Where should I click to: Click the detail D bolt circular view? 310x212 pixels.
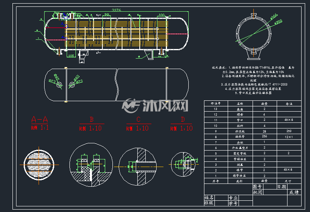[x=183, y=164]
